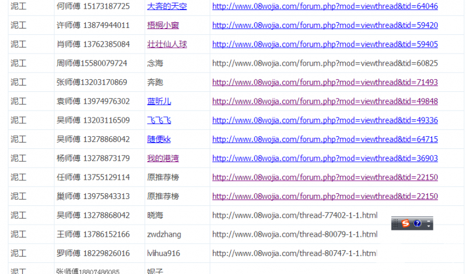This screenshot has height=274, width=466.
Task: Visit the thread link with tid=49336
Action: pos(325,120)
